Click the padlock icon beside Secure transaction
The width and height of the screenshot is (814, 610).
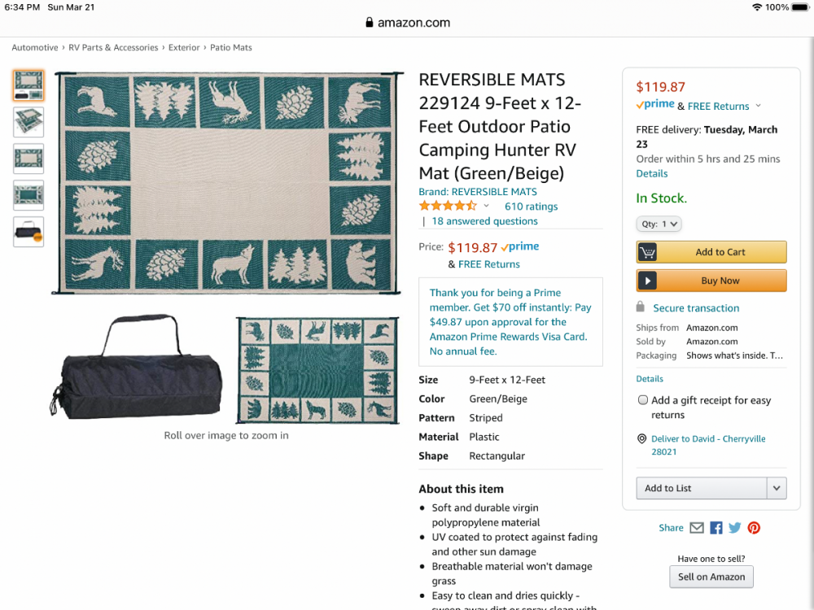641,307
